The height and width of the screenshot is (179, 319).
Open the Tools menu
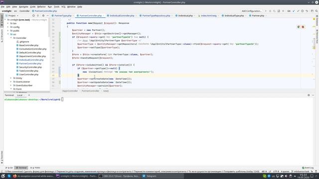click(x=56, y=6)
